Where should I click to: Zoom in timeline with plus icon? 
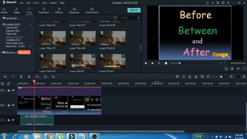click(231, 77)
